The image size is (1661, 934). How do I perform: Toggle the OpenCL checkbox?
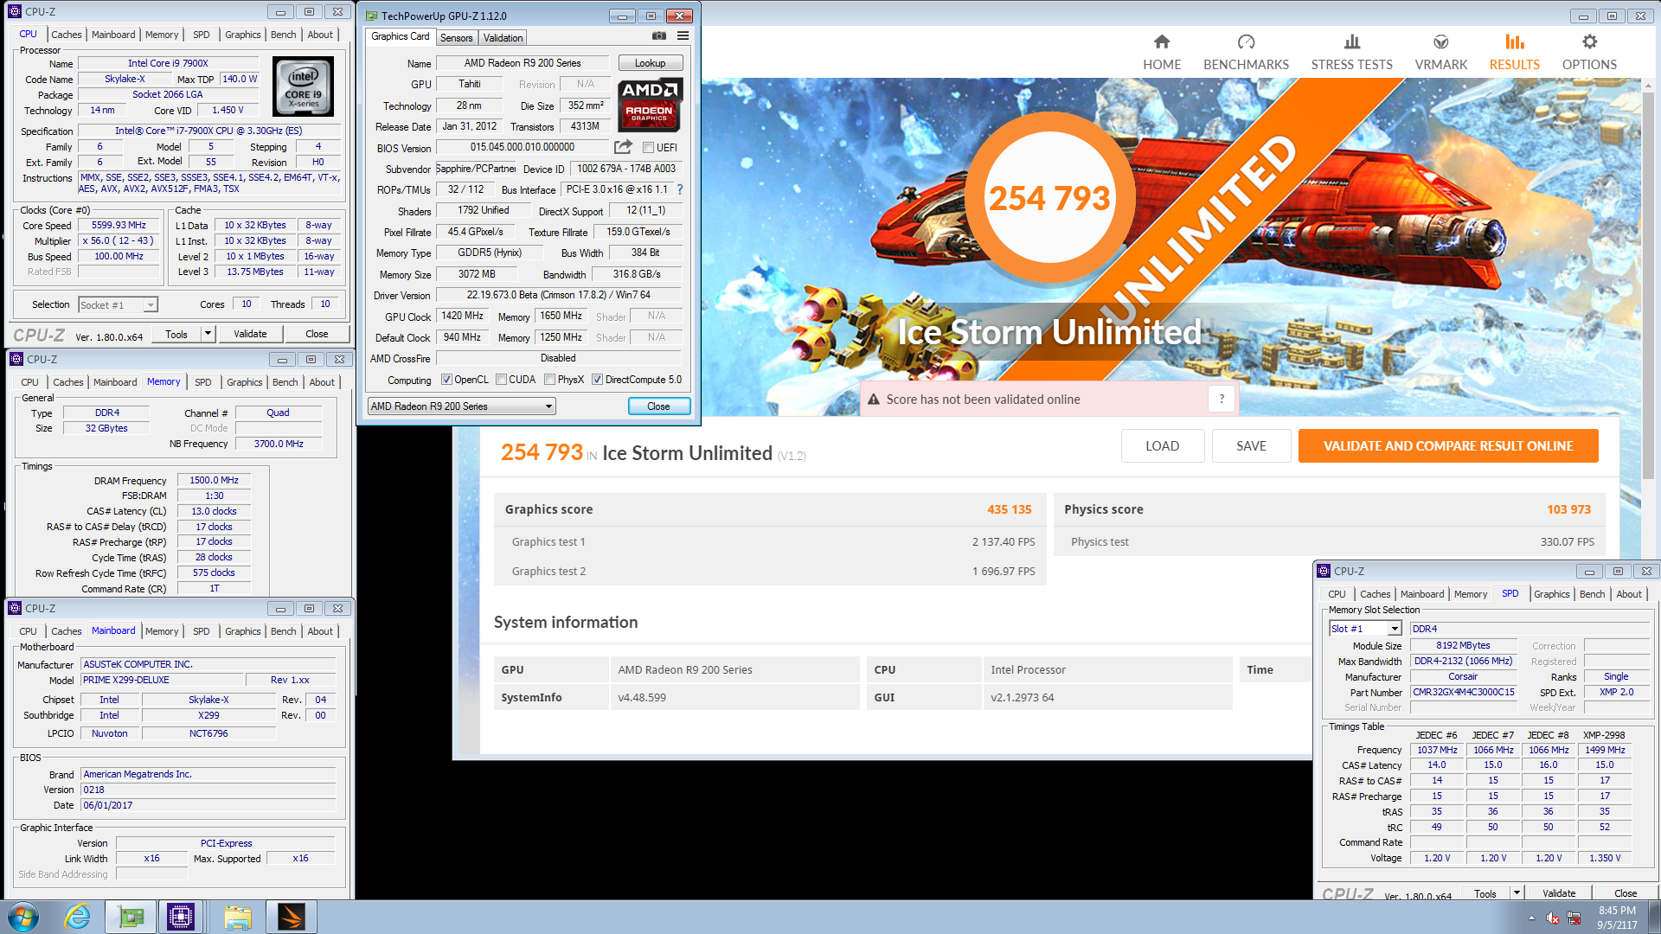(x=446, y=380)
